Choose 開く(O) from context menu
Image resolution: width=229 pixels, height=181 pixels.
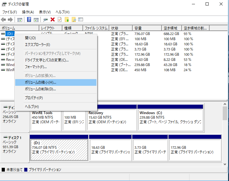click(56, 38)
